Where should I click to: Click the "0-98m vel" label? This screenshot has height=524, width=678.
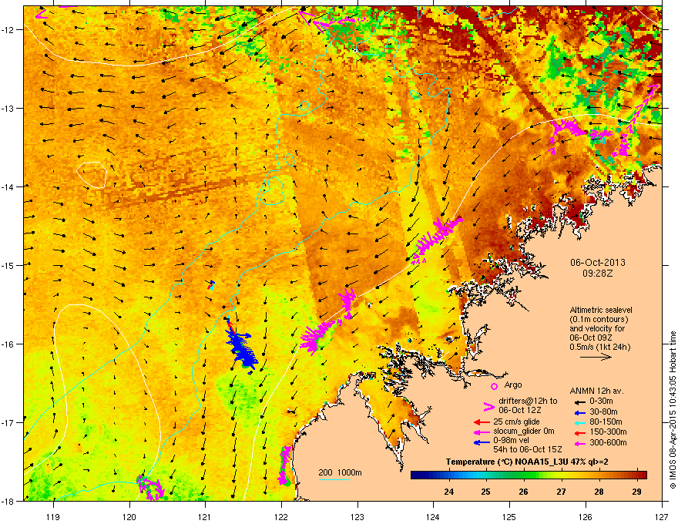click(511, 440)
